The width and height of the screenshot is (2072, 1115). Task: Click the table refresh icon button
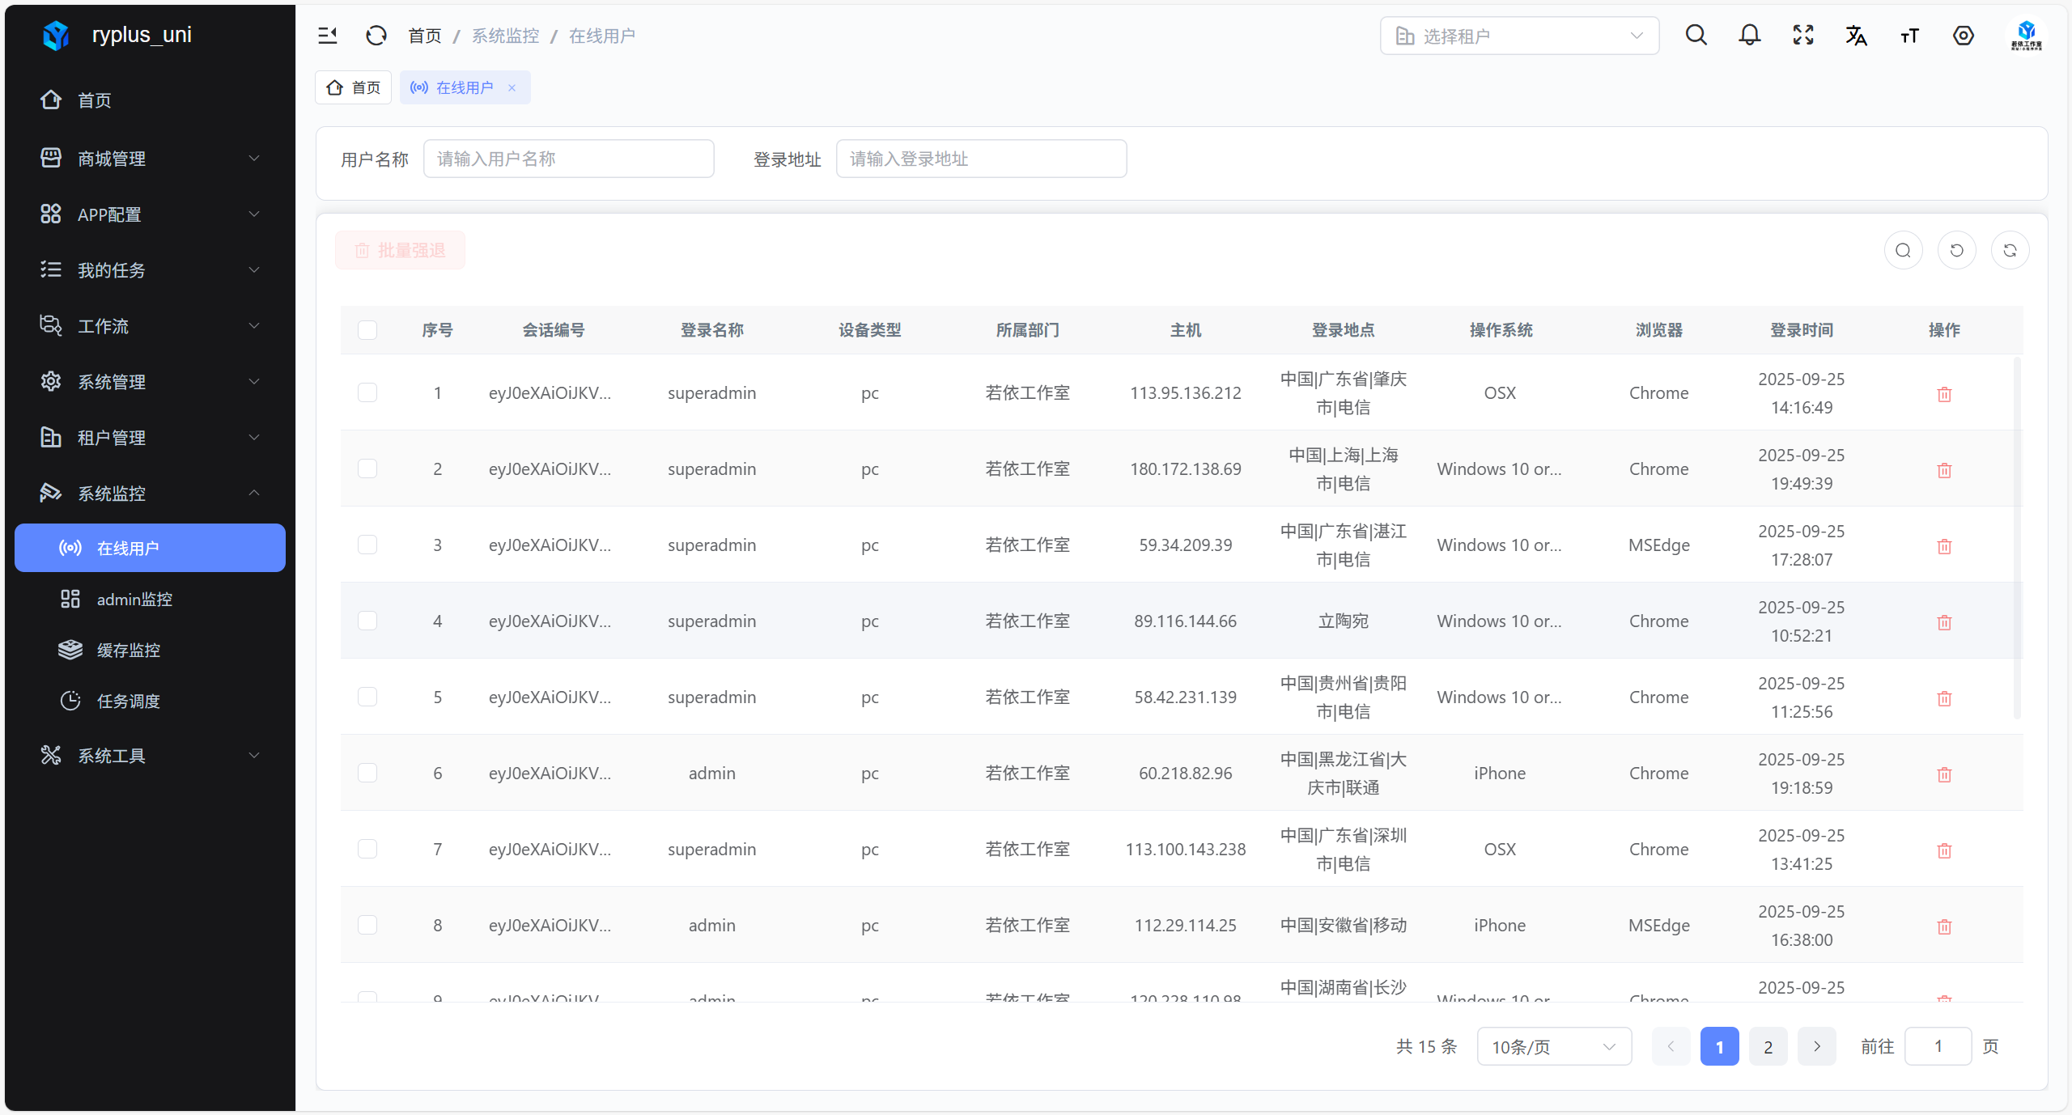[2010, 250]
